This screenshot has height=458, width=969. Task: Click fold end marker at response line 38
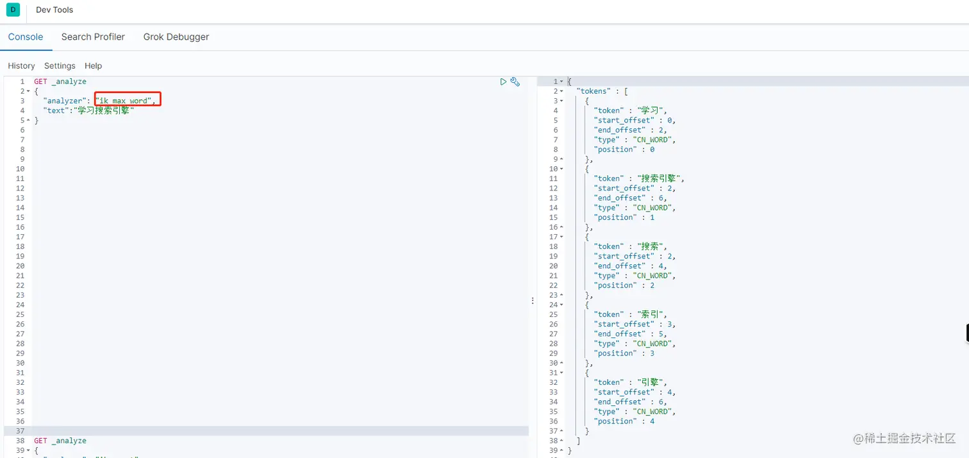point(561,441)
